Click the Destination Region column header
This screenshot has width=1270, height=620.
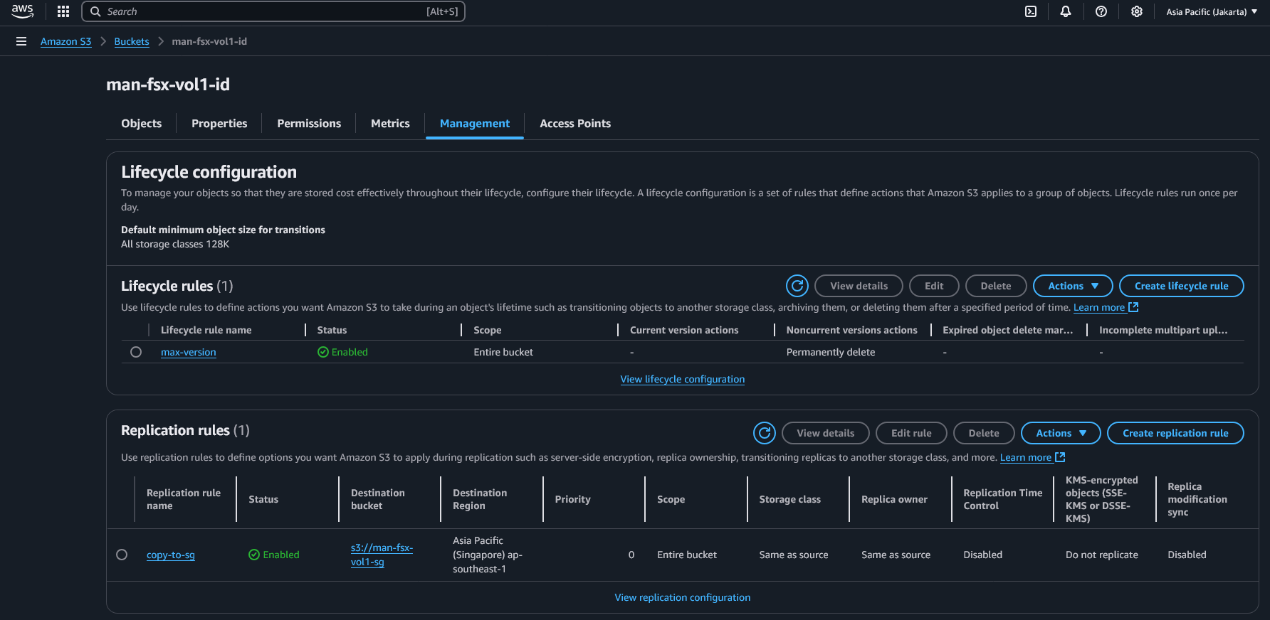(x=480, y=499)
